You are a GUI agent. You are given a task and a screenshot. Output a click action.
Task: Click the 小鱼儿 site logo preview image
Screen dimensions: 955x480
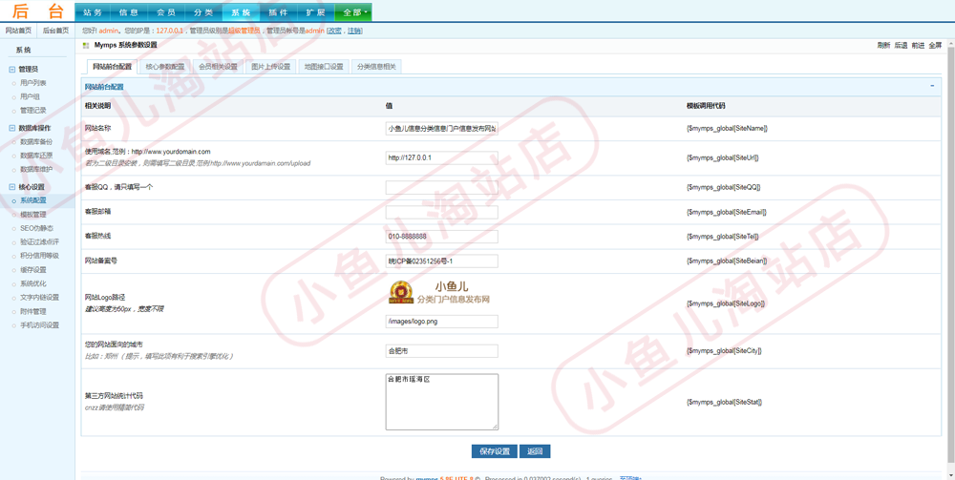coord(439,292)
